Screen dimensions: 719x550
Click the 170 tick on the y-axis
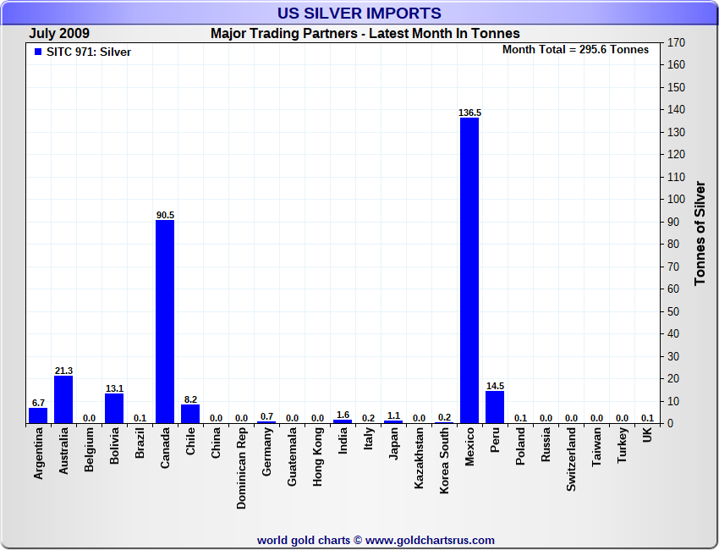676,42
